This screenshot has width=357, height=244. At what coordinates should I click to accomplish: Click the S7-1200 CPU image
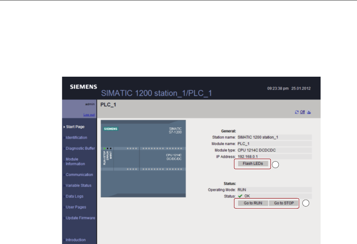pos(143,159)
